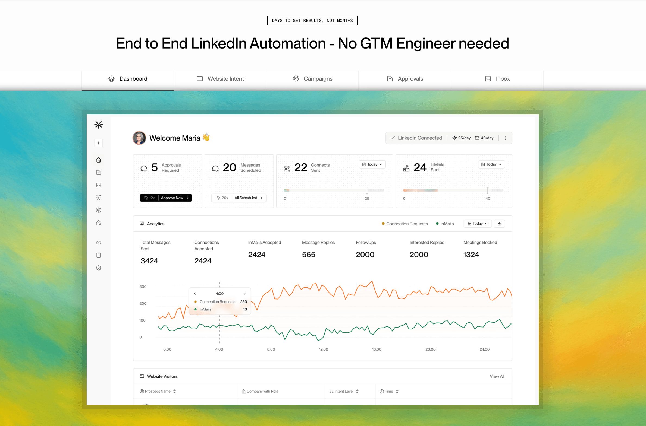Click the plus icon in sidebar

(98, 143)
